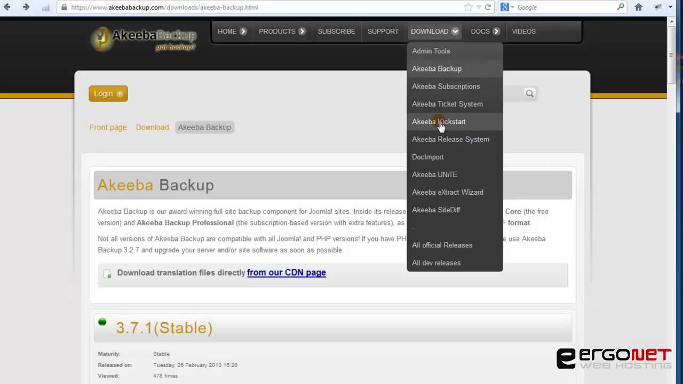Expand the DOCS menu arrow

[496, 31]
